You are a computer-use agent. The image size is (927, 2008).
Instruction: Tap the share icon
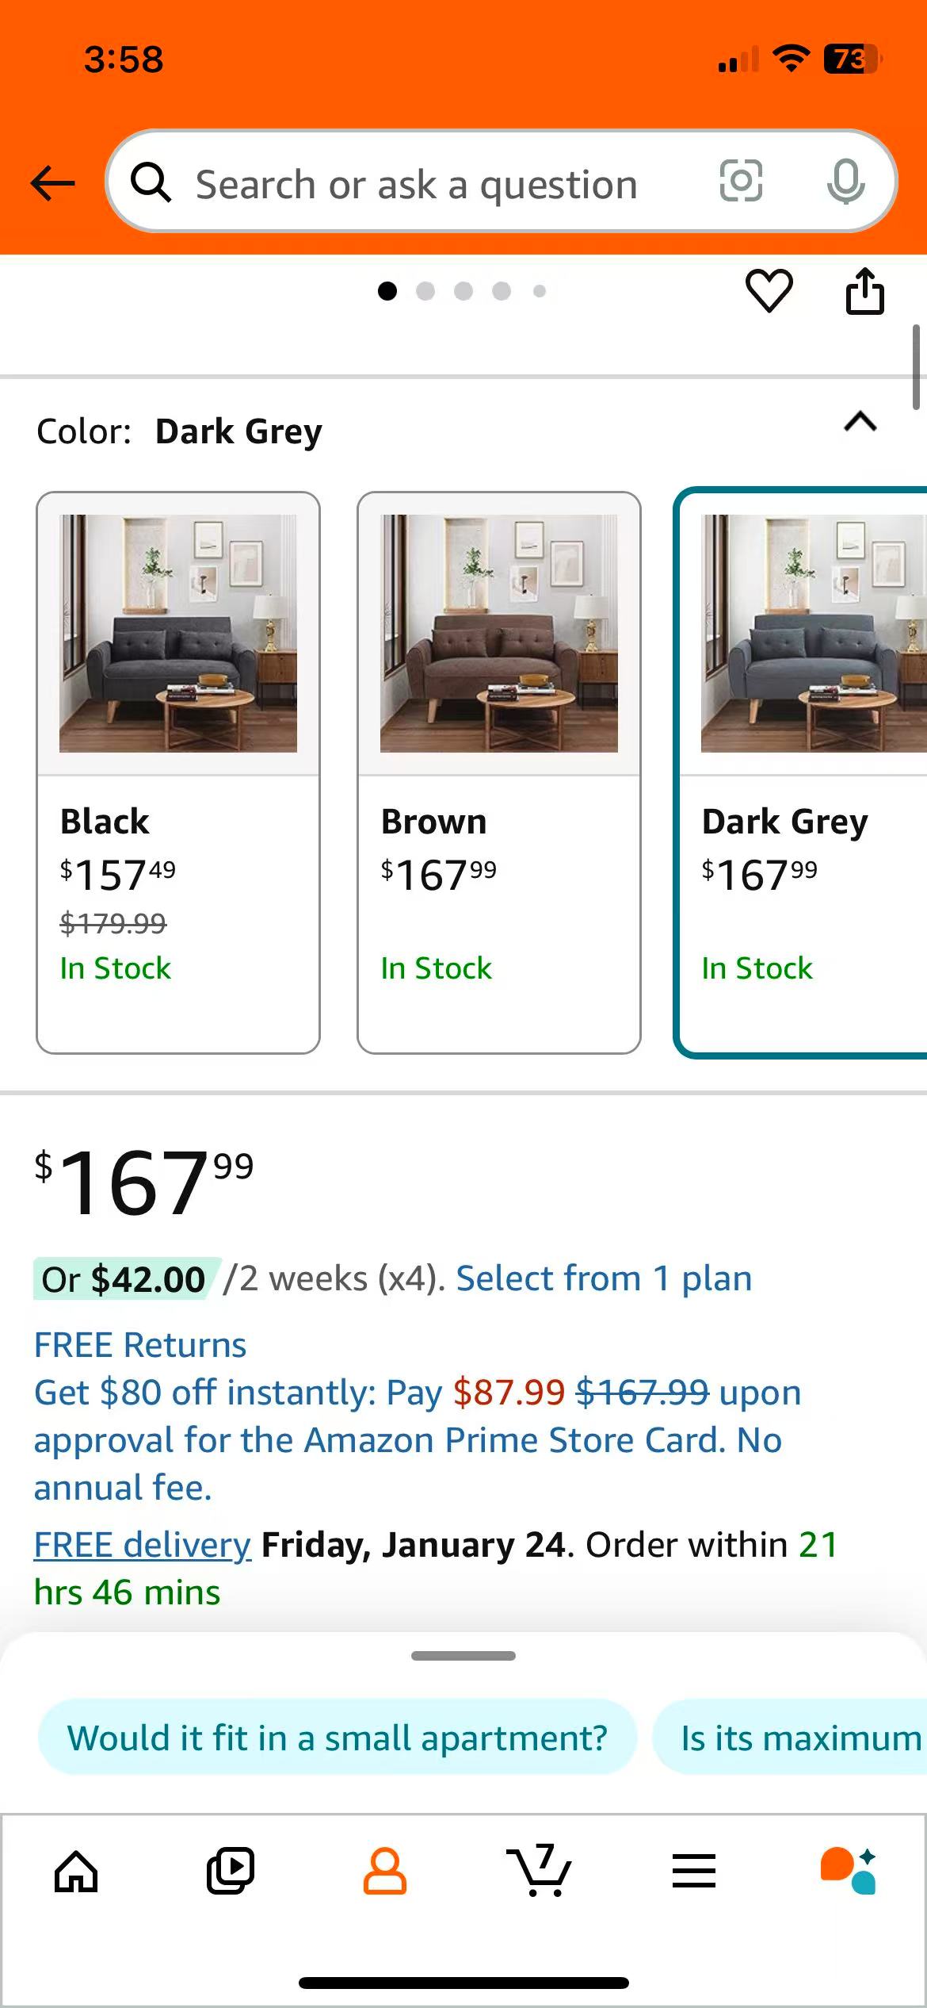pos(864,291)
